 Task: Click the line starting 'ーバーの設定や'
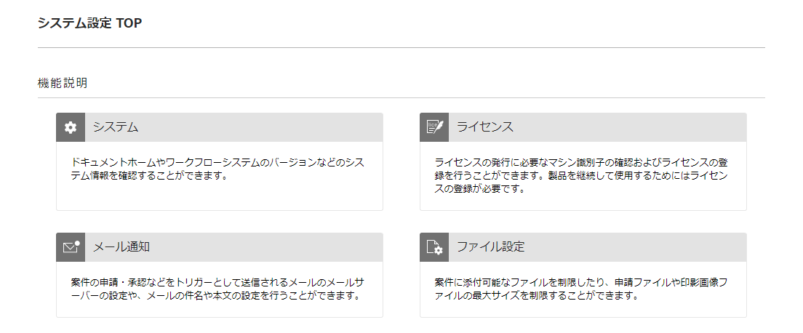click(214, 296)
